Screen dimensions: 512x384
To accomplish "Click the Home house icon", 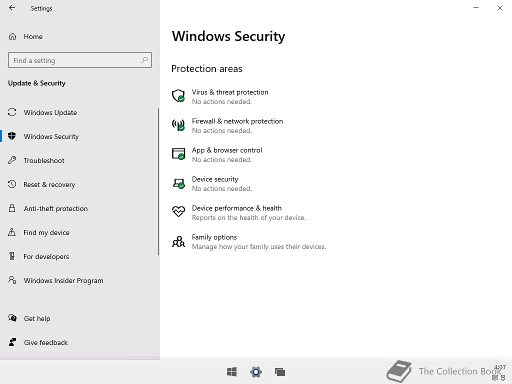I will (12, 36).
